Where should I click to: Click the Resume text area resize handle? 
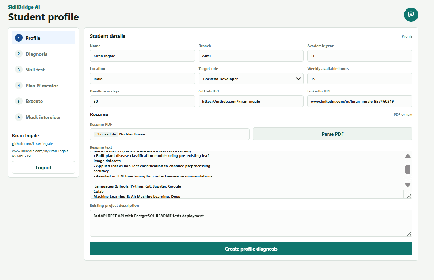coord(409,196)
